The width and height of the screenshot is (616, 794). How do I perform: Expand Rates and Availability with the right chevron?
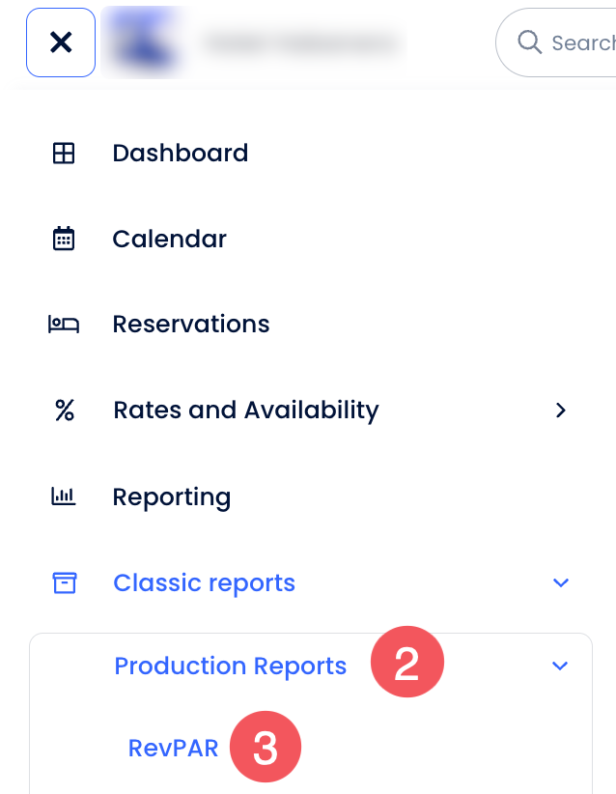[x=560, y=411]
